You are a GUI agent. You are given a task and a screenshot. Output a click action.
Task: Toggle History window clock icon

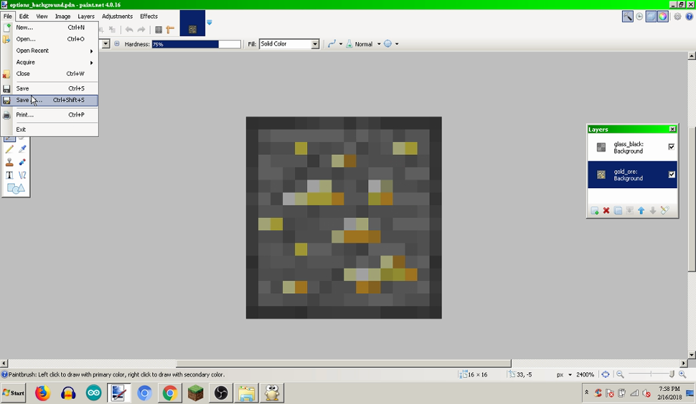639,17
